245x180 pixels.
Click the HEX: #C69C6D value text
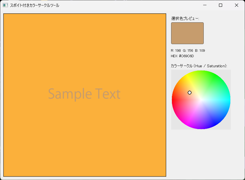tap(182, 56)
